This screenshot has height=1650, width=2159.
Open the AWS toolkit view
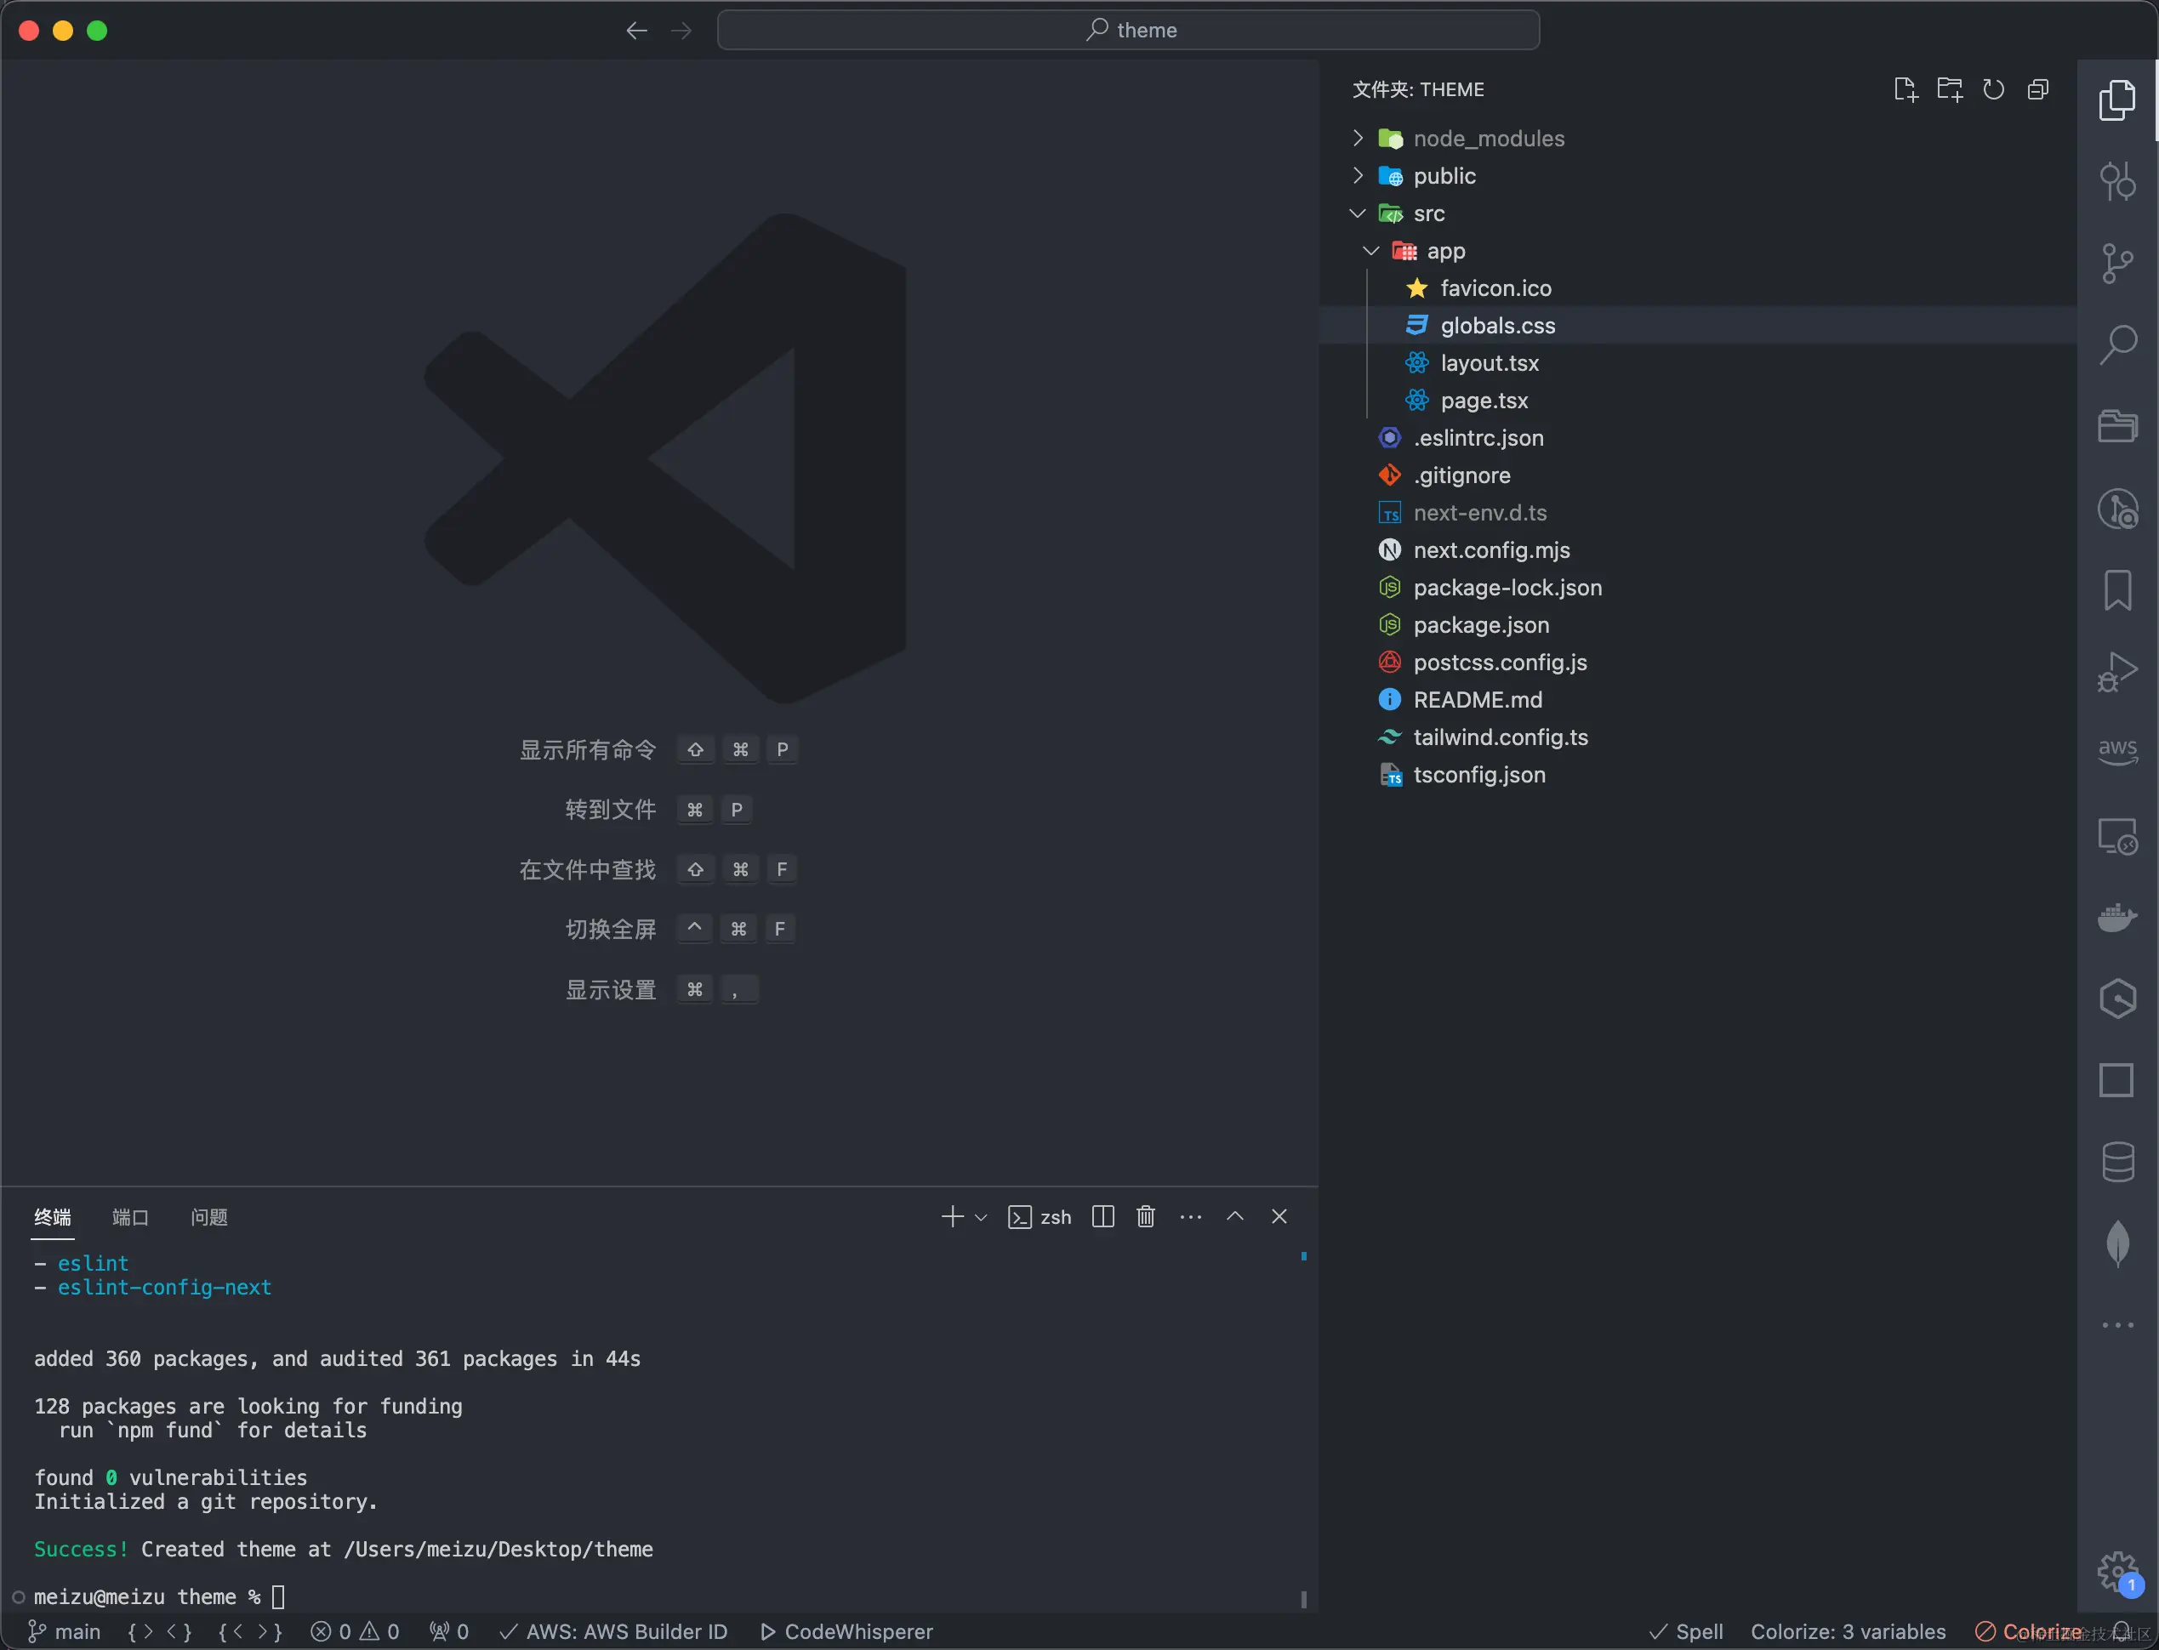tap(2116, 751)
